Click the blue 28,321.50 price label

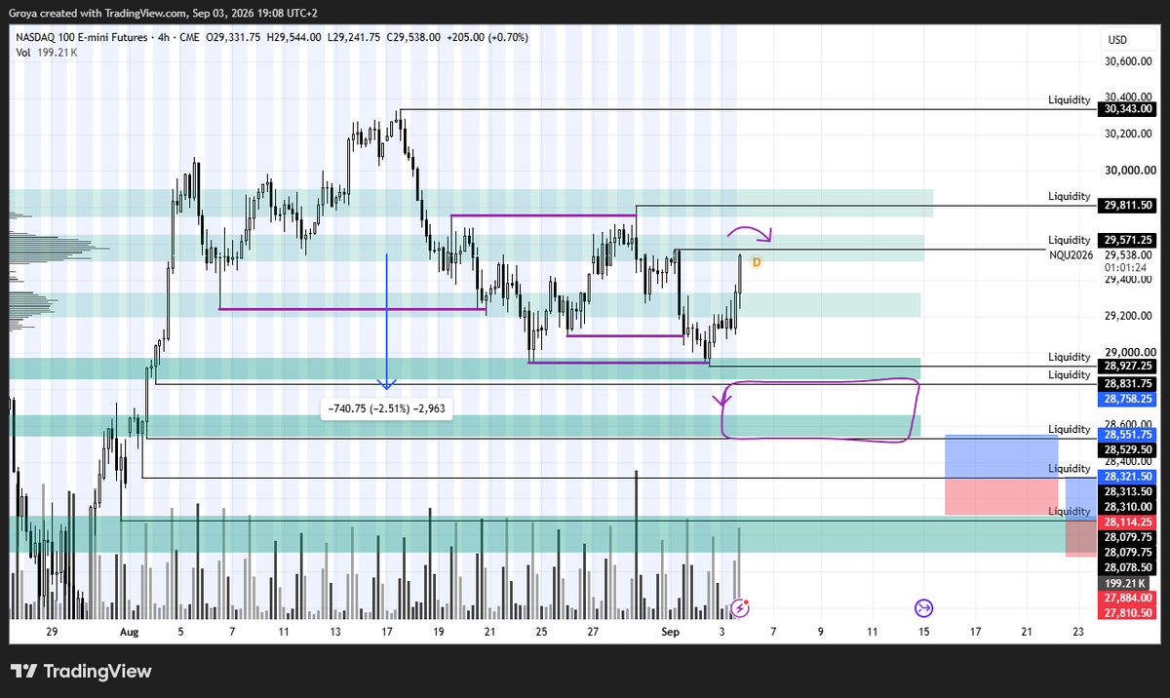pos(1128,477)
